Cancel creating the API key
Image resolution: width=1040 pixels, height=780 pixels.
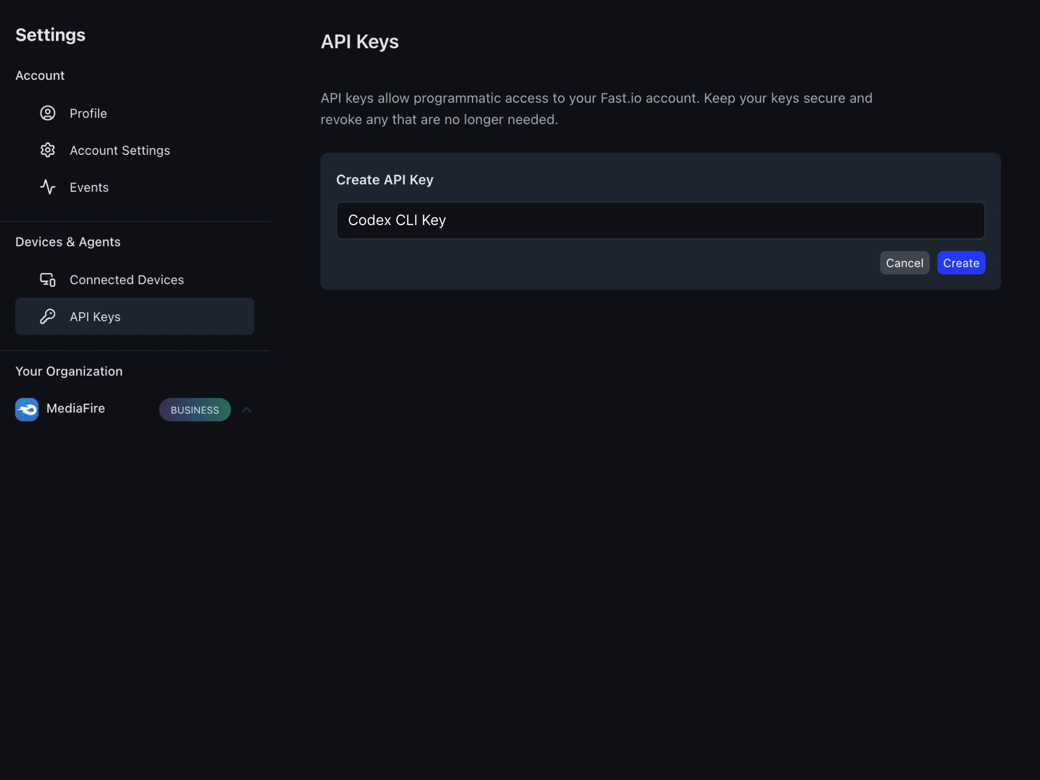(x=904, y=263)
